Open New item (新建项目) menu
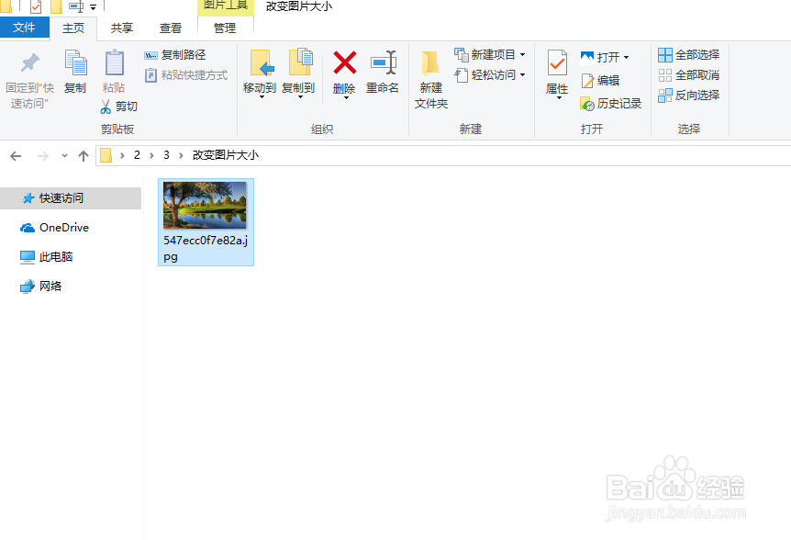This screenshot has width=791, height=540. click(x=490, y=54)
